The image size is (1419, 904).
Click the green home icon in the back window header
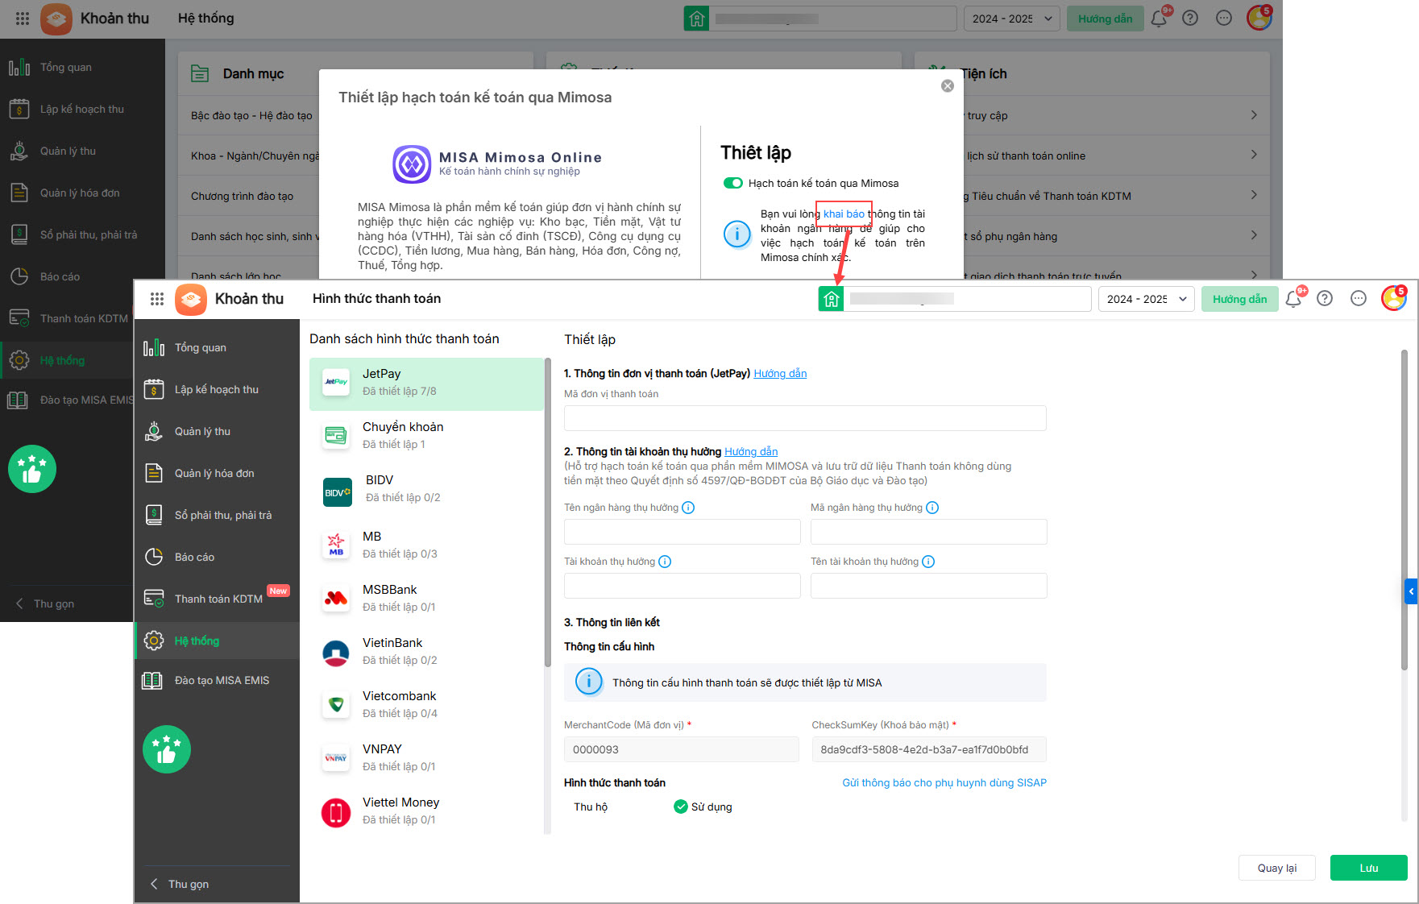[x=696, y=19]
